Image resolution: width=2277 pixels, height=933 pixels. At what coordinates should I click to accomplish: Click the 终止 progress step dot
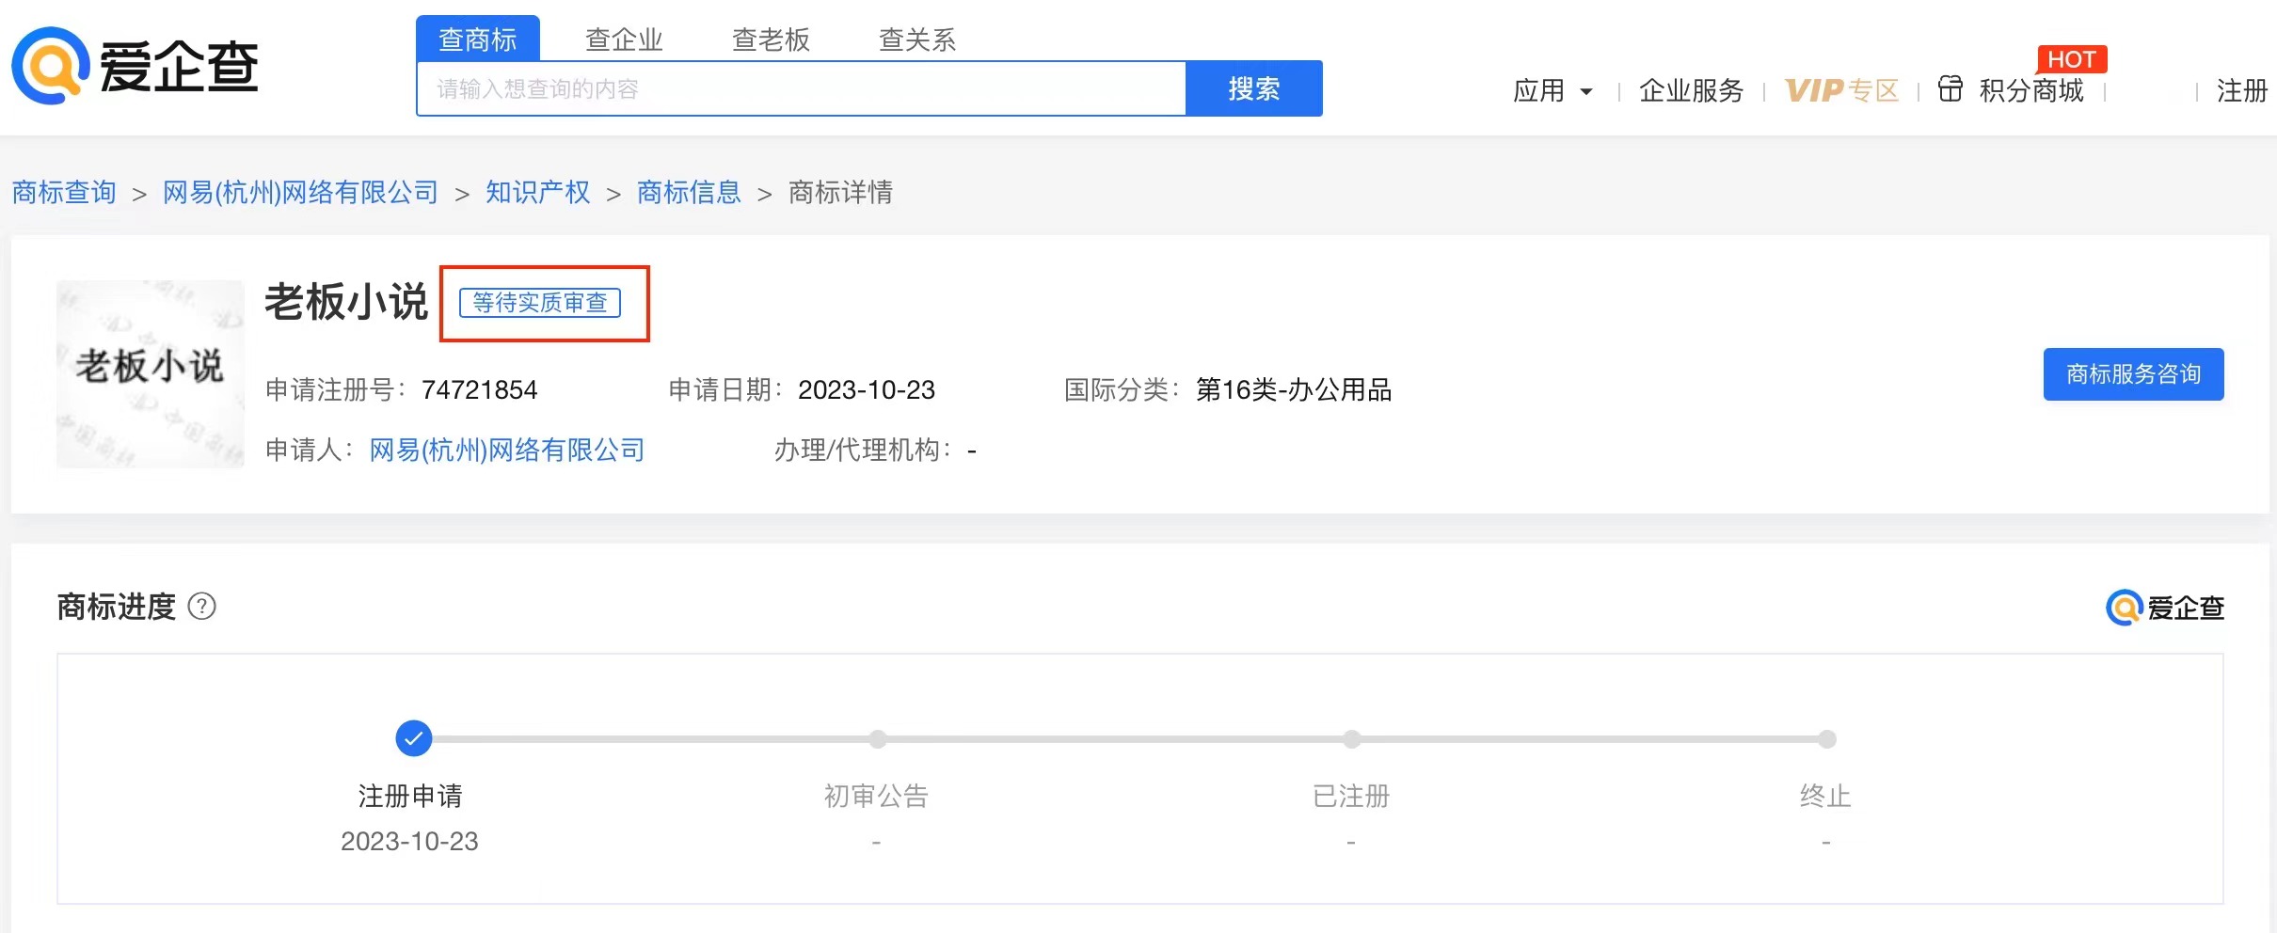(x=1827, y=739)
